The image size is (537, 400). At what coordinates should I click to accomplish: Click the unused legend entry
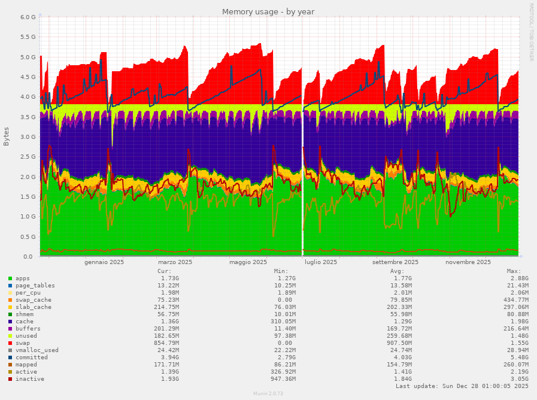coord(26,336)
